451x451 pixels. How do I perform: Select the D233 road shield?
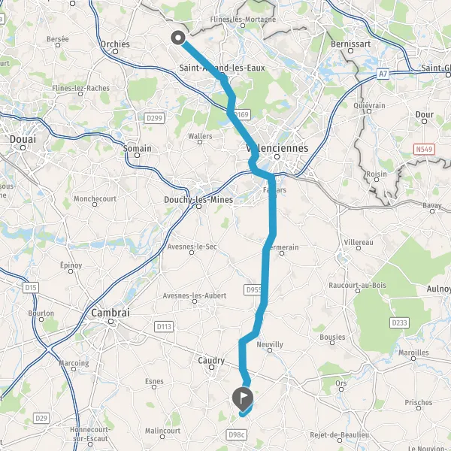point(400,322)
